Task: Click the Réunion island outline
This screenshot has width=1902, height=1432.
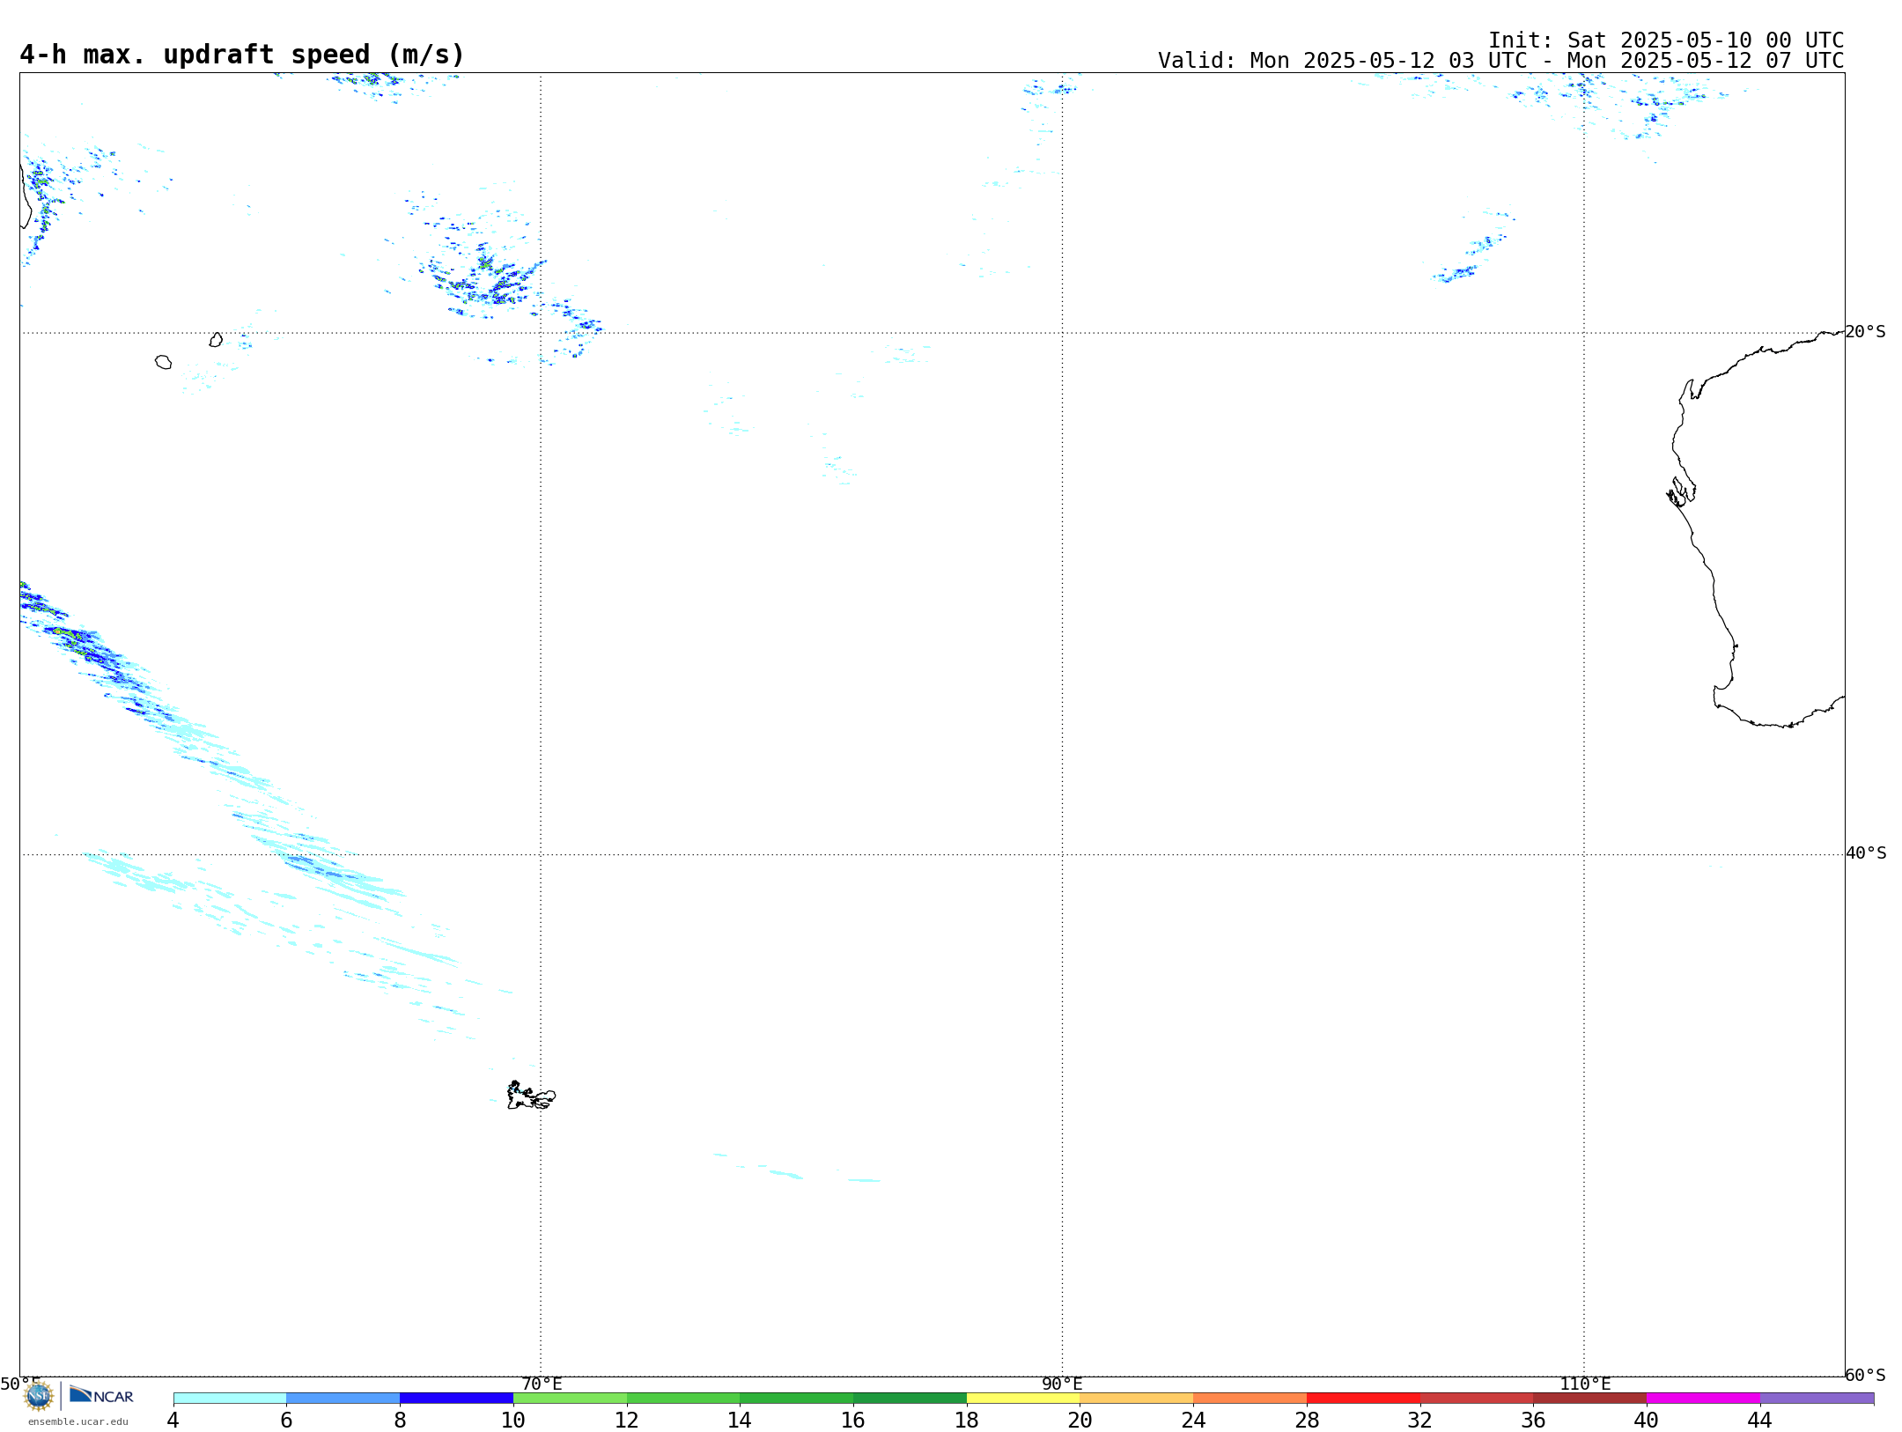Action: point(163,362)
